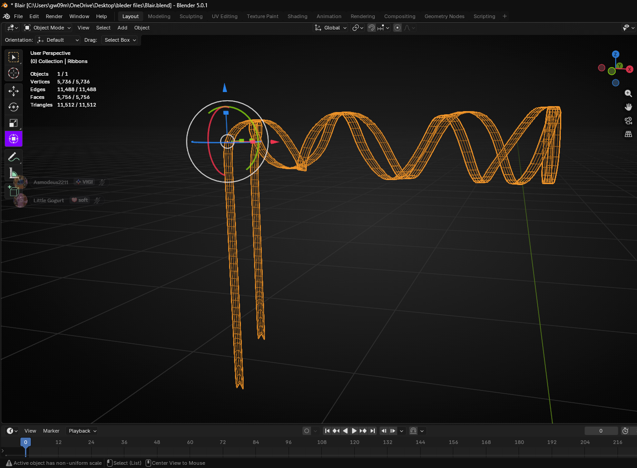Screen dimensions: 637x468
Task: Switch to the Shading workspace tab
Action: pos(298,16)
